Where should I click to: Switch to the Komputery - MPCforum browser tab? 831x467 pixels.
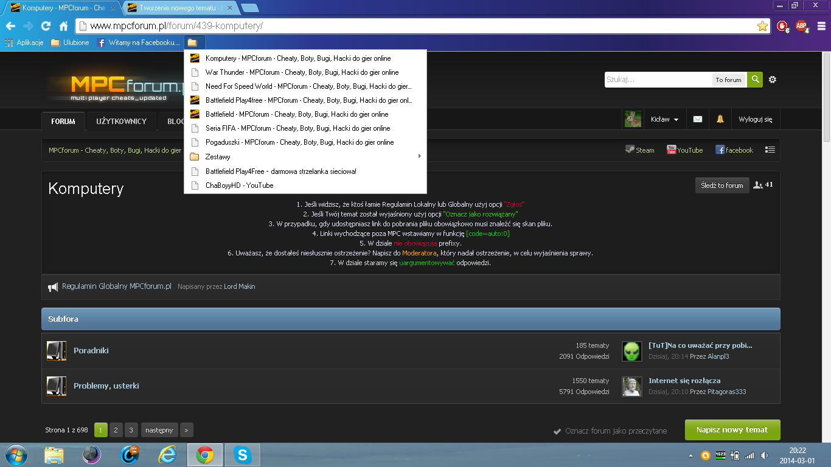pyautogui.click(x=63, y=8)
